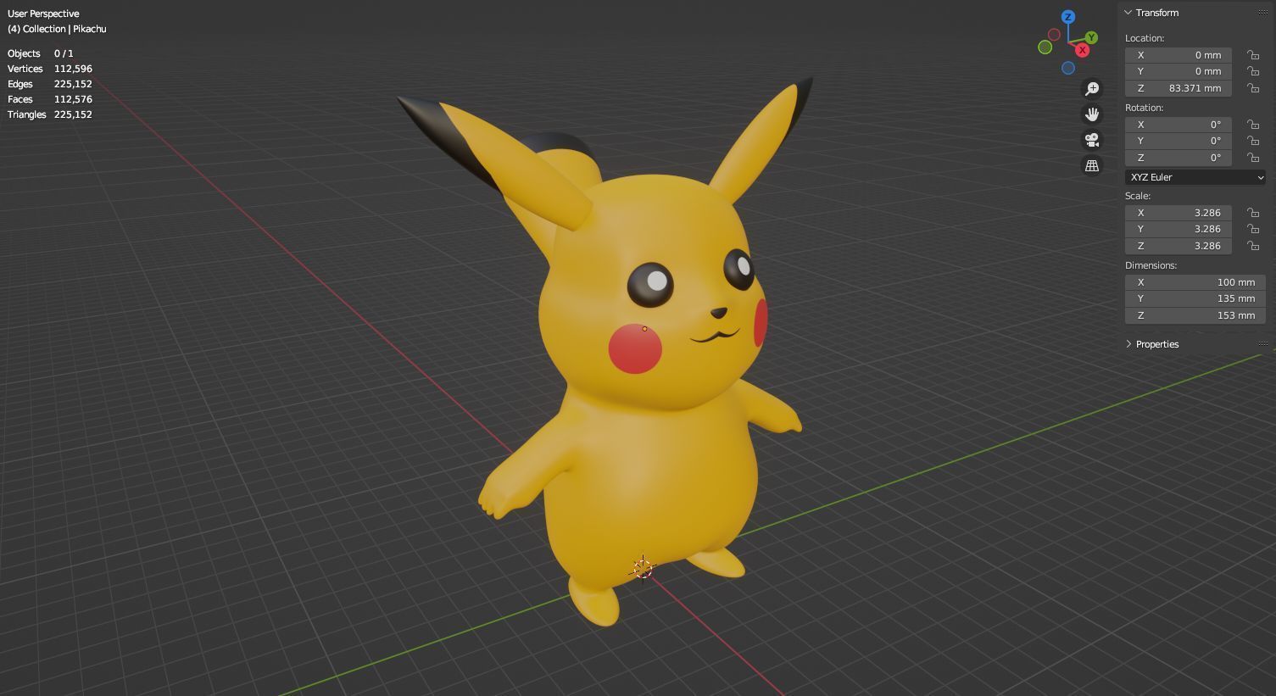The height and width of the screenshot is (696, 1276).
Task: Toggle camera view icon
Action: tap(1092, 140)
